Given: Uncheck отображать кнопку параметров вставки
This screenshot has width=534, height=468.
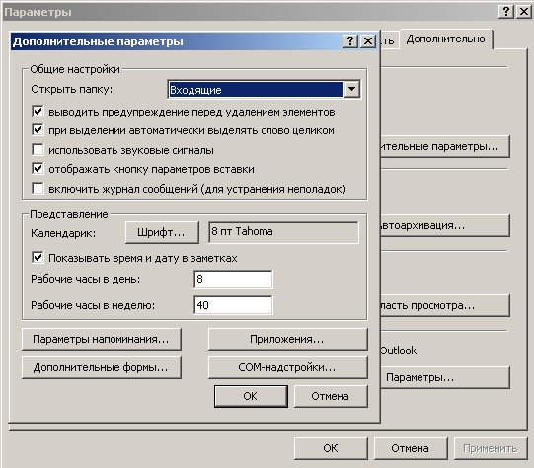Looking at the screenshot, I should pyautogui.click(x=38, y=169).
